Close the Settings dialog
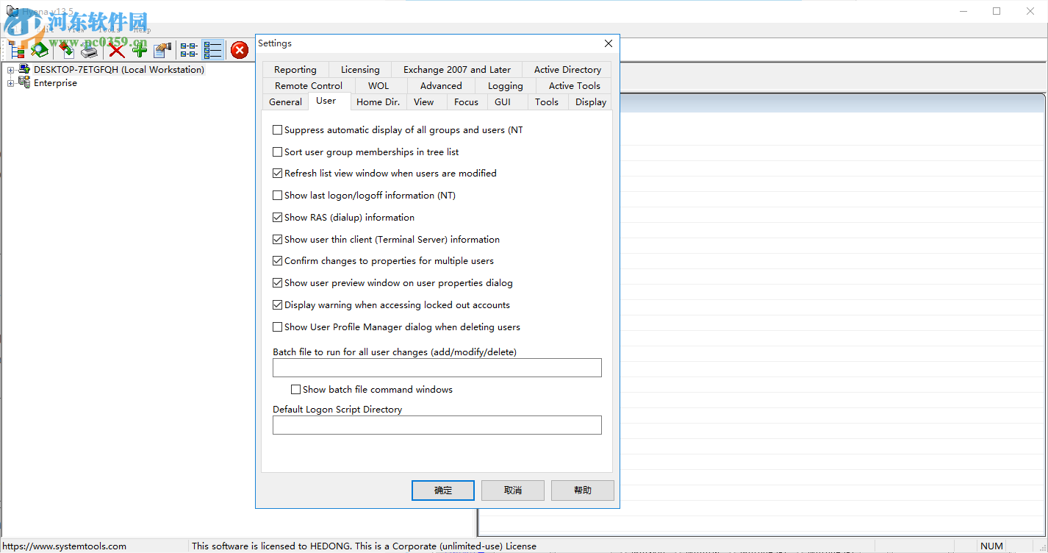Viewport: 1048px width, 553px height. (x=609, y=43)
